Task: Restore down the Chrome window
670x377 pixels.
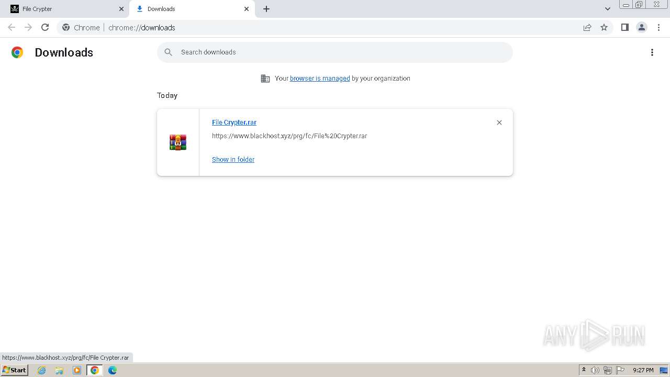Action: [x=639, y=4]
